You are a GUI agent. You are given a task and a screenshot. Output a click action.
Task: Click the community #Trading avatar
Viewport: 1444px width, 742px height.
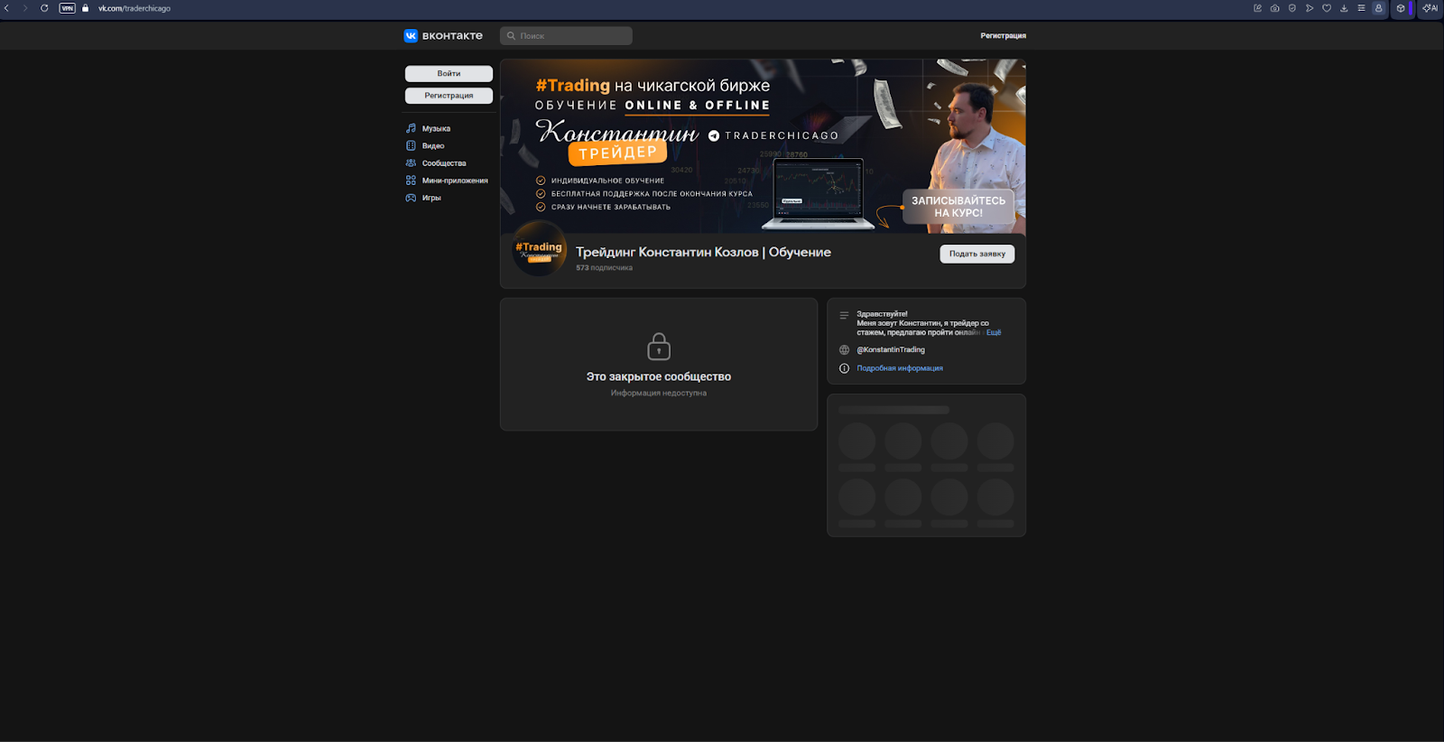(539, 250)
